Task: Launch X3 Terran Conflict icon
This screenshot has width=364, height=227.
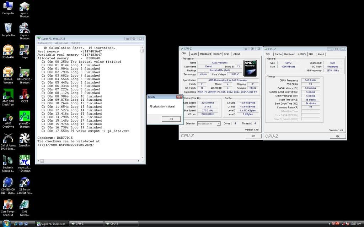Action: [25, 186]
